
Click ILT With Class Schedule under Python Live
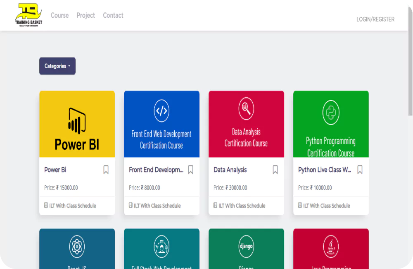[327, 206]
